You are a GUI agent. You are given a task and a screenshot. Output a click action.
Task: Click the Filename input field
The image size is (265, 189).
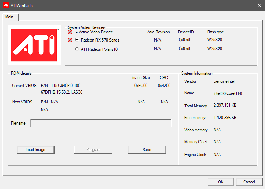101,123
